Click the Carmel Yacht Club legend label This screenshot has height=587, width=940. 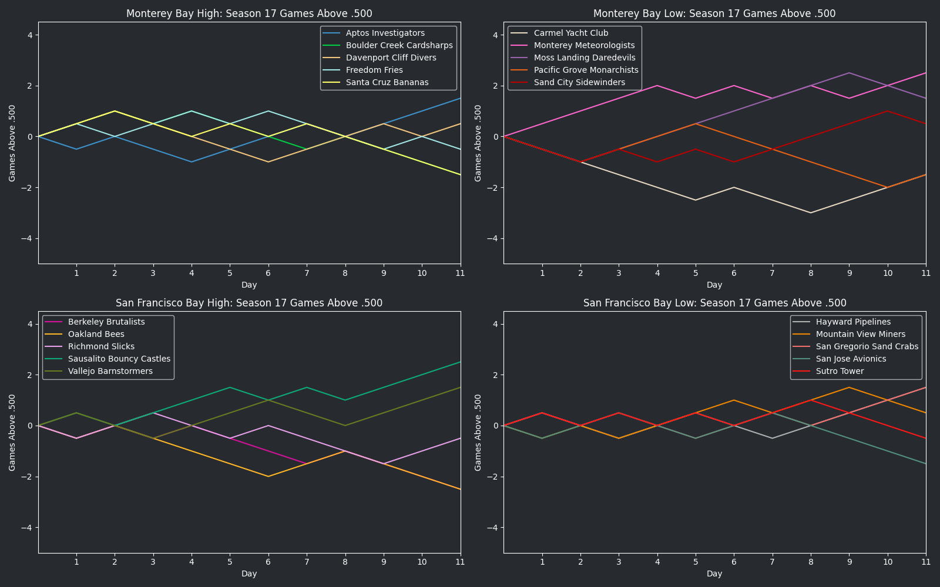pos(570,33)
